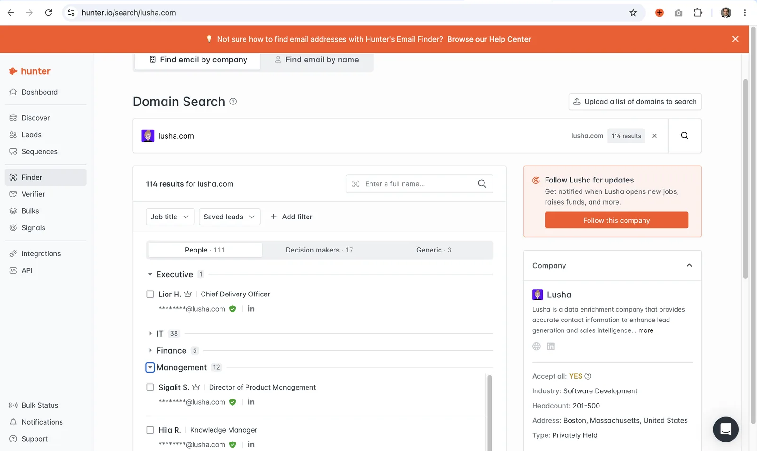Click the Accept all help icon
The image size is (757, 451).
(588, 376)
